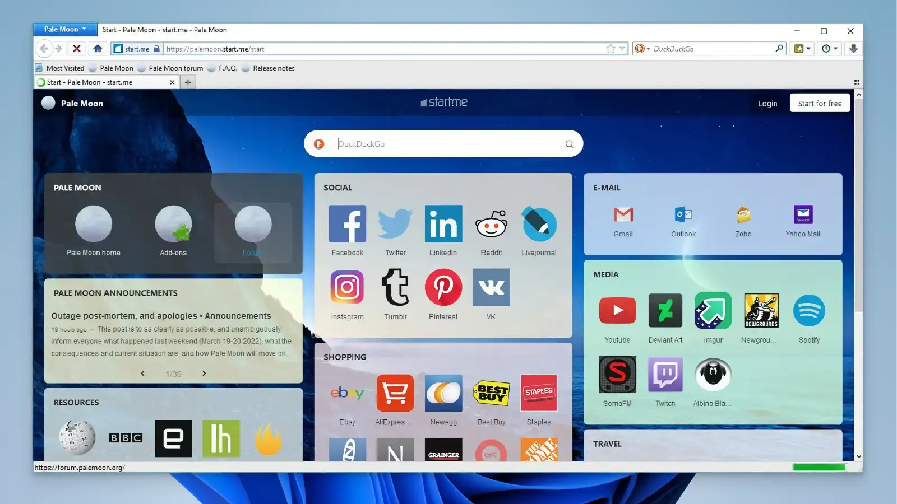Open the Best Buy shopping shortcut
This screenshot has height=504, width=897.
tap(491, 393)
